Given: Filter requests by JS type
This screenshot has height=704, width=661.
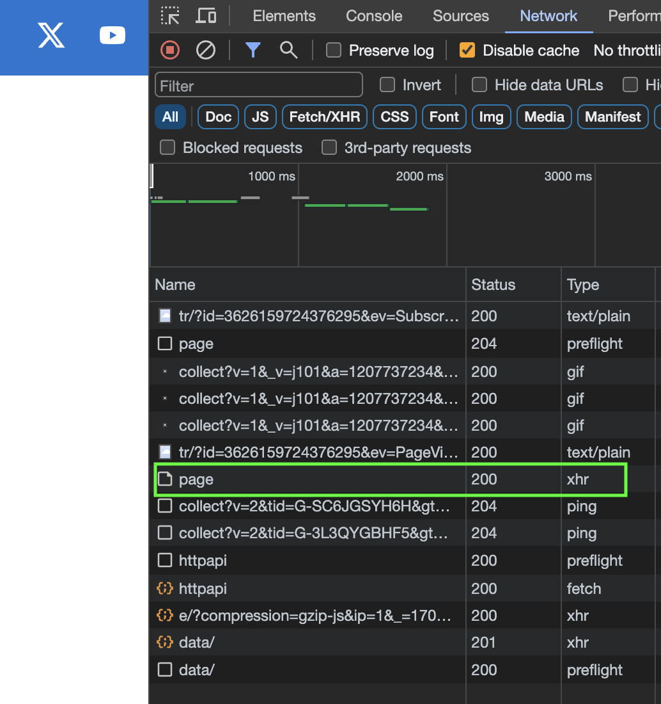Looking at the screenshot, I should (x=260, y=117).
